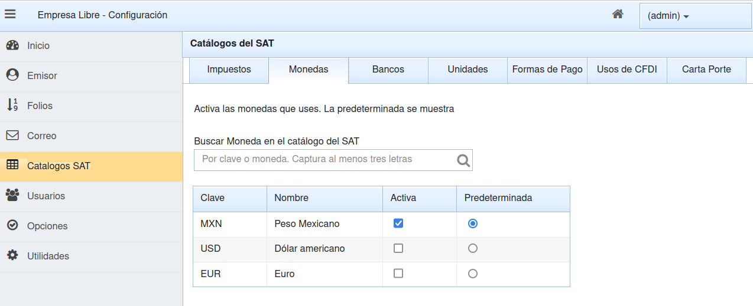This screenshot has width=753, height=306.
Task: Click the Correo envelope icon
Action: 12,136
